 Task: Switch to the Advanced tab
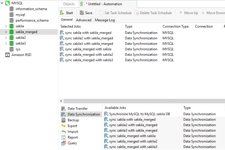pos(83,20)
